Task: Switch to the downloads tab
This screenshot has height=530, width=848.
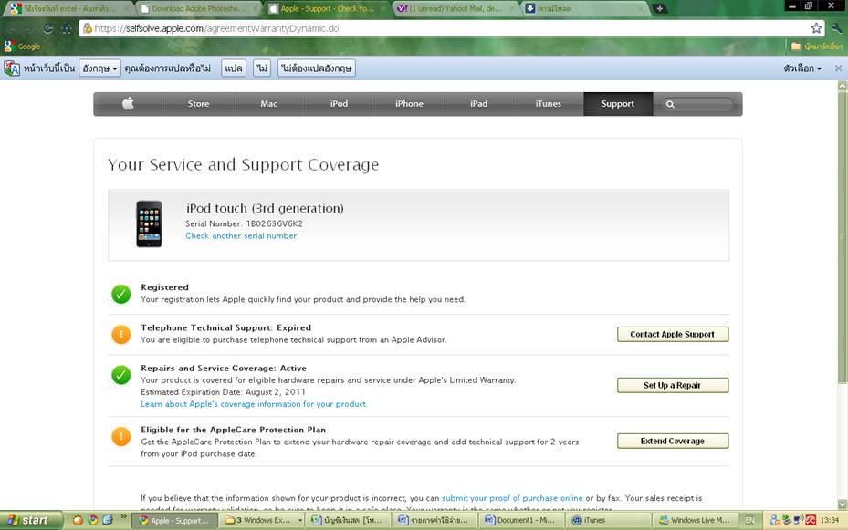Action: (x=584, y=8)
